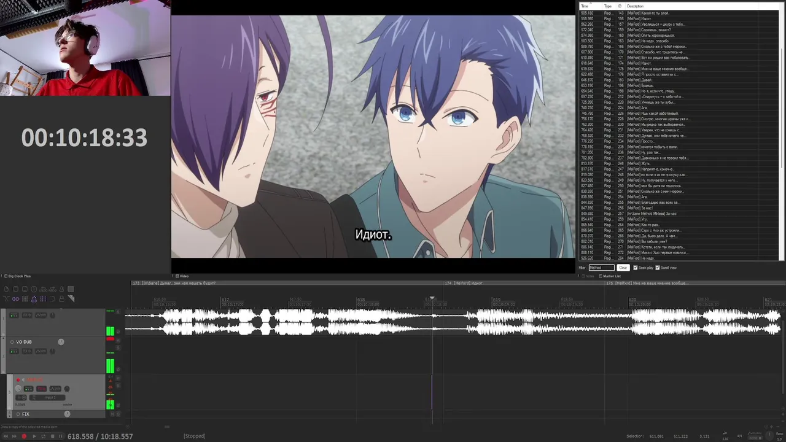The width and height of the screenshot is (786, 442).
Task: Click the New Project toolbar icon
Action: 6,289
